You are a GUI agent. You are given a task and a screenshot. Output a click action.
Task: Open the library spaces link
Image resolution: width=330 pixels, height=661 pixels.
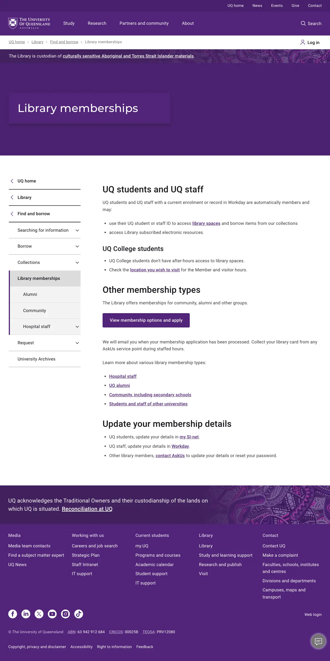pos(206,223)
